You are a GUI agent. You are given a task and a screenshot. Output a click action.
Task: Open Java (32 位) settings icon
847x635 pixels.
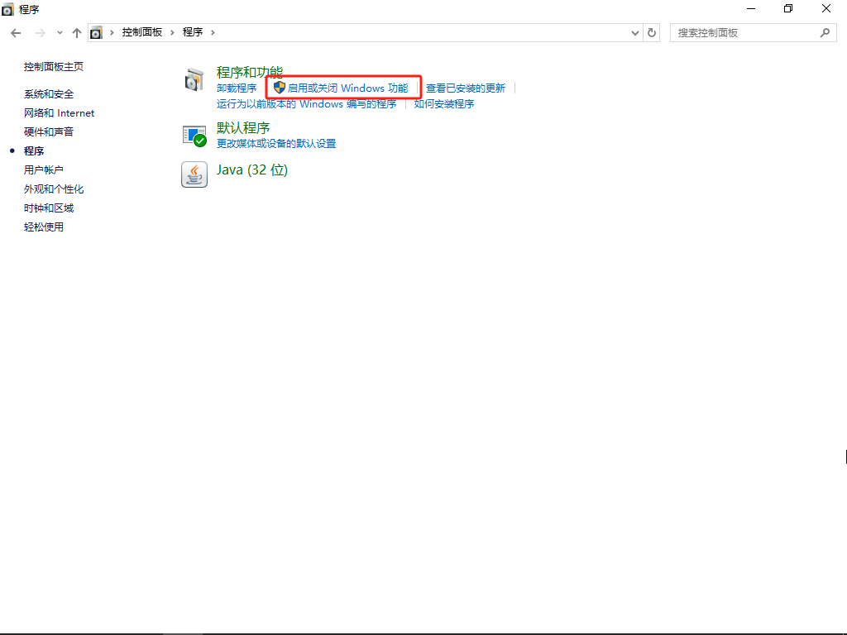pos(194,174)
